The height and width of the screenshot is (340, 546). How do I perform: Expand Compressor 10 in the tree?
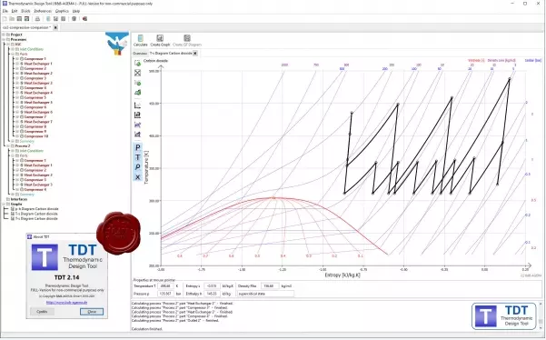point(17,136)
